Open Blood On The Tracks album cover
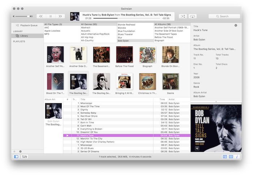Screen dimensions: 253x176 pyautogui.click(x=55, y=81)
